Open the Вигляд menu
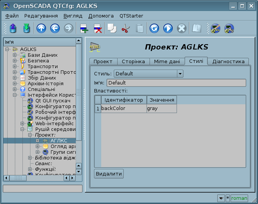258x204 pixels. coord(73,16)
